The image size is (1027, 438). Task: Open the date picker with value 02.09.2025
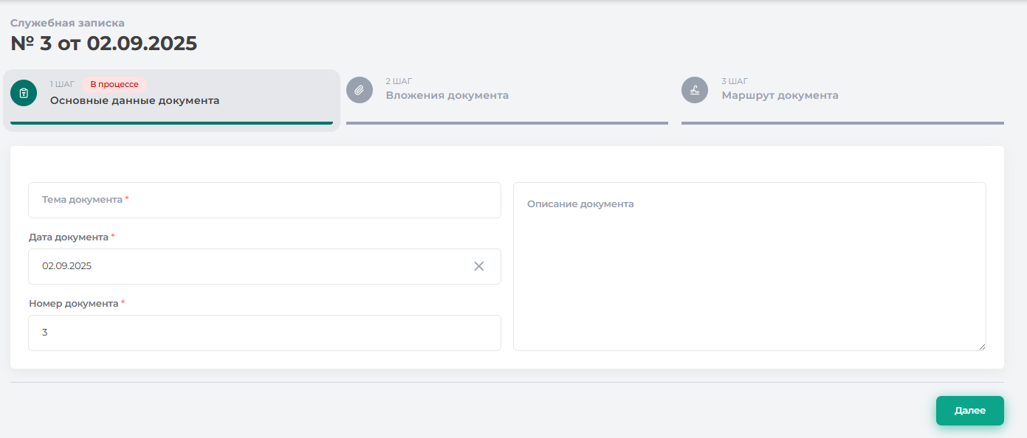click(244, 266)
